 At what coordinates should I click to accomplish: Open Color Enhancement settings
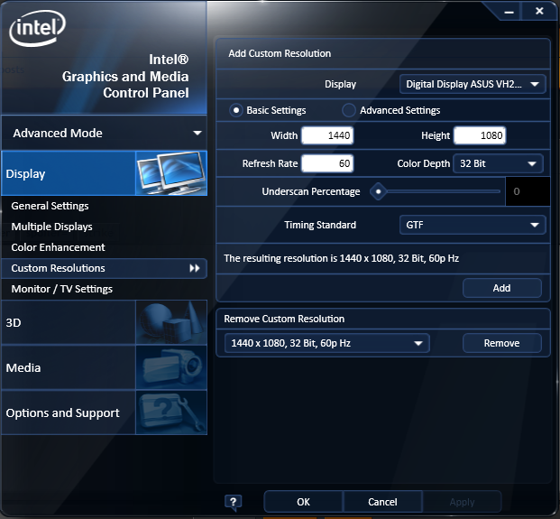59,247
